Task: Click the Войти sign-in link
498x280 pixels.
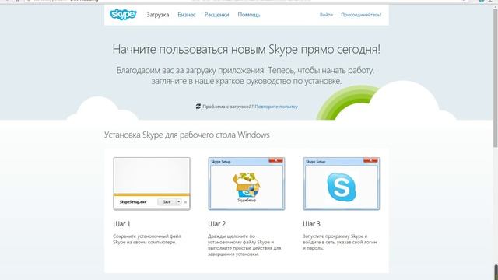Action: 326,15
